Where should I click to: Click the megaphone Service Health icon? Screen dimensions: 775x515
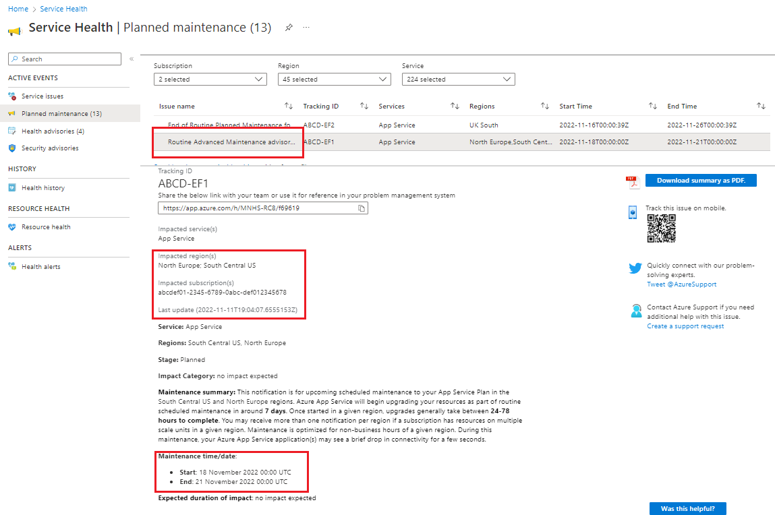pyautogui.click(x=15, y=30)
